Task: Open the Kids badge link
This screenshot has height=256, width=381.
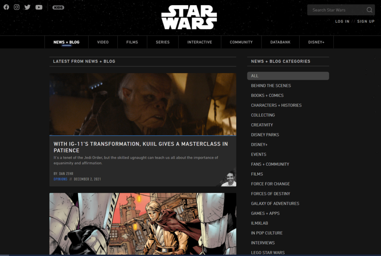Action: 58,7
